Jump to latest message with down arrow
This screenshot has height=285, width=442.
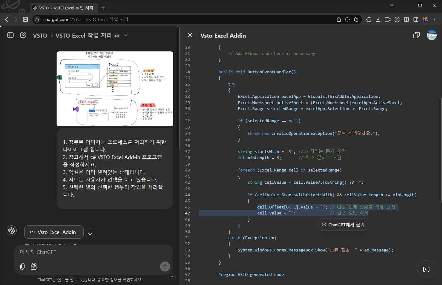(90, 233)
